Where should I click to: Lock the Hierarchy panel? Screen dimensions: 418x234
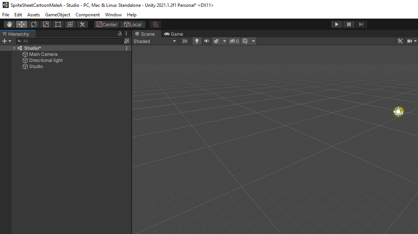[120, 34]
